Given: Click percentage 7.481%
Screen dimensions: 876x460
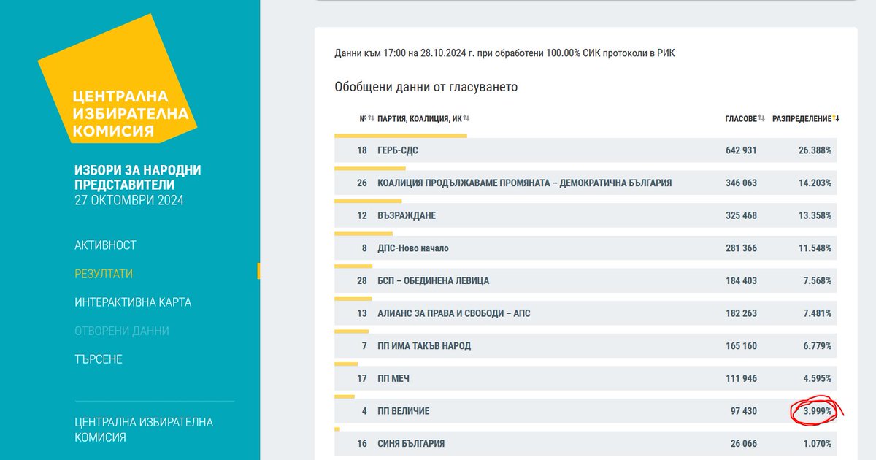Looking at the screenshot, I should (x=818, y=313).
